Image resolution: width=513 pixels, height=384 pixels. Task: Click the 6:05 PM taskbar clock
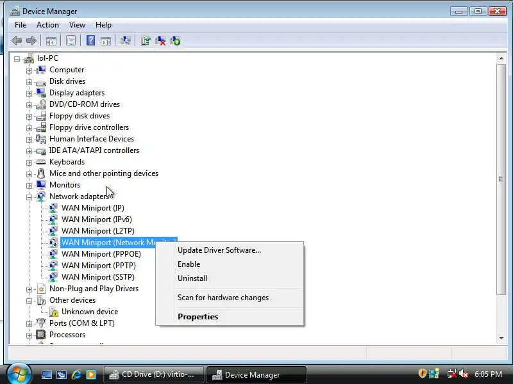[488, 374]
